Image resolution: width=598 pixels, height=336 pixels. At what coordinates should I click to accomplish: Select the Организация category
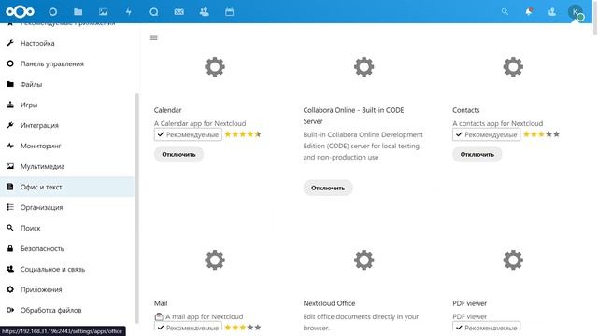(x=67, y=207)
